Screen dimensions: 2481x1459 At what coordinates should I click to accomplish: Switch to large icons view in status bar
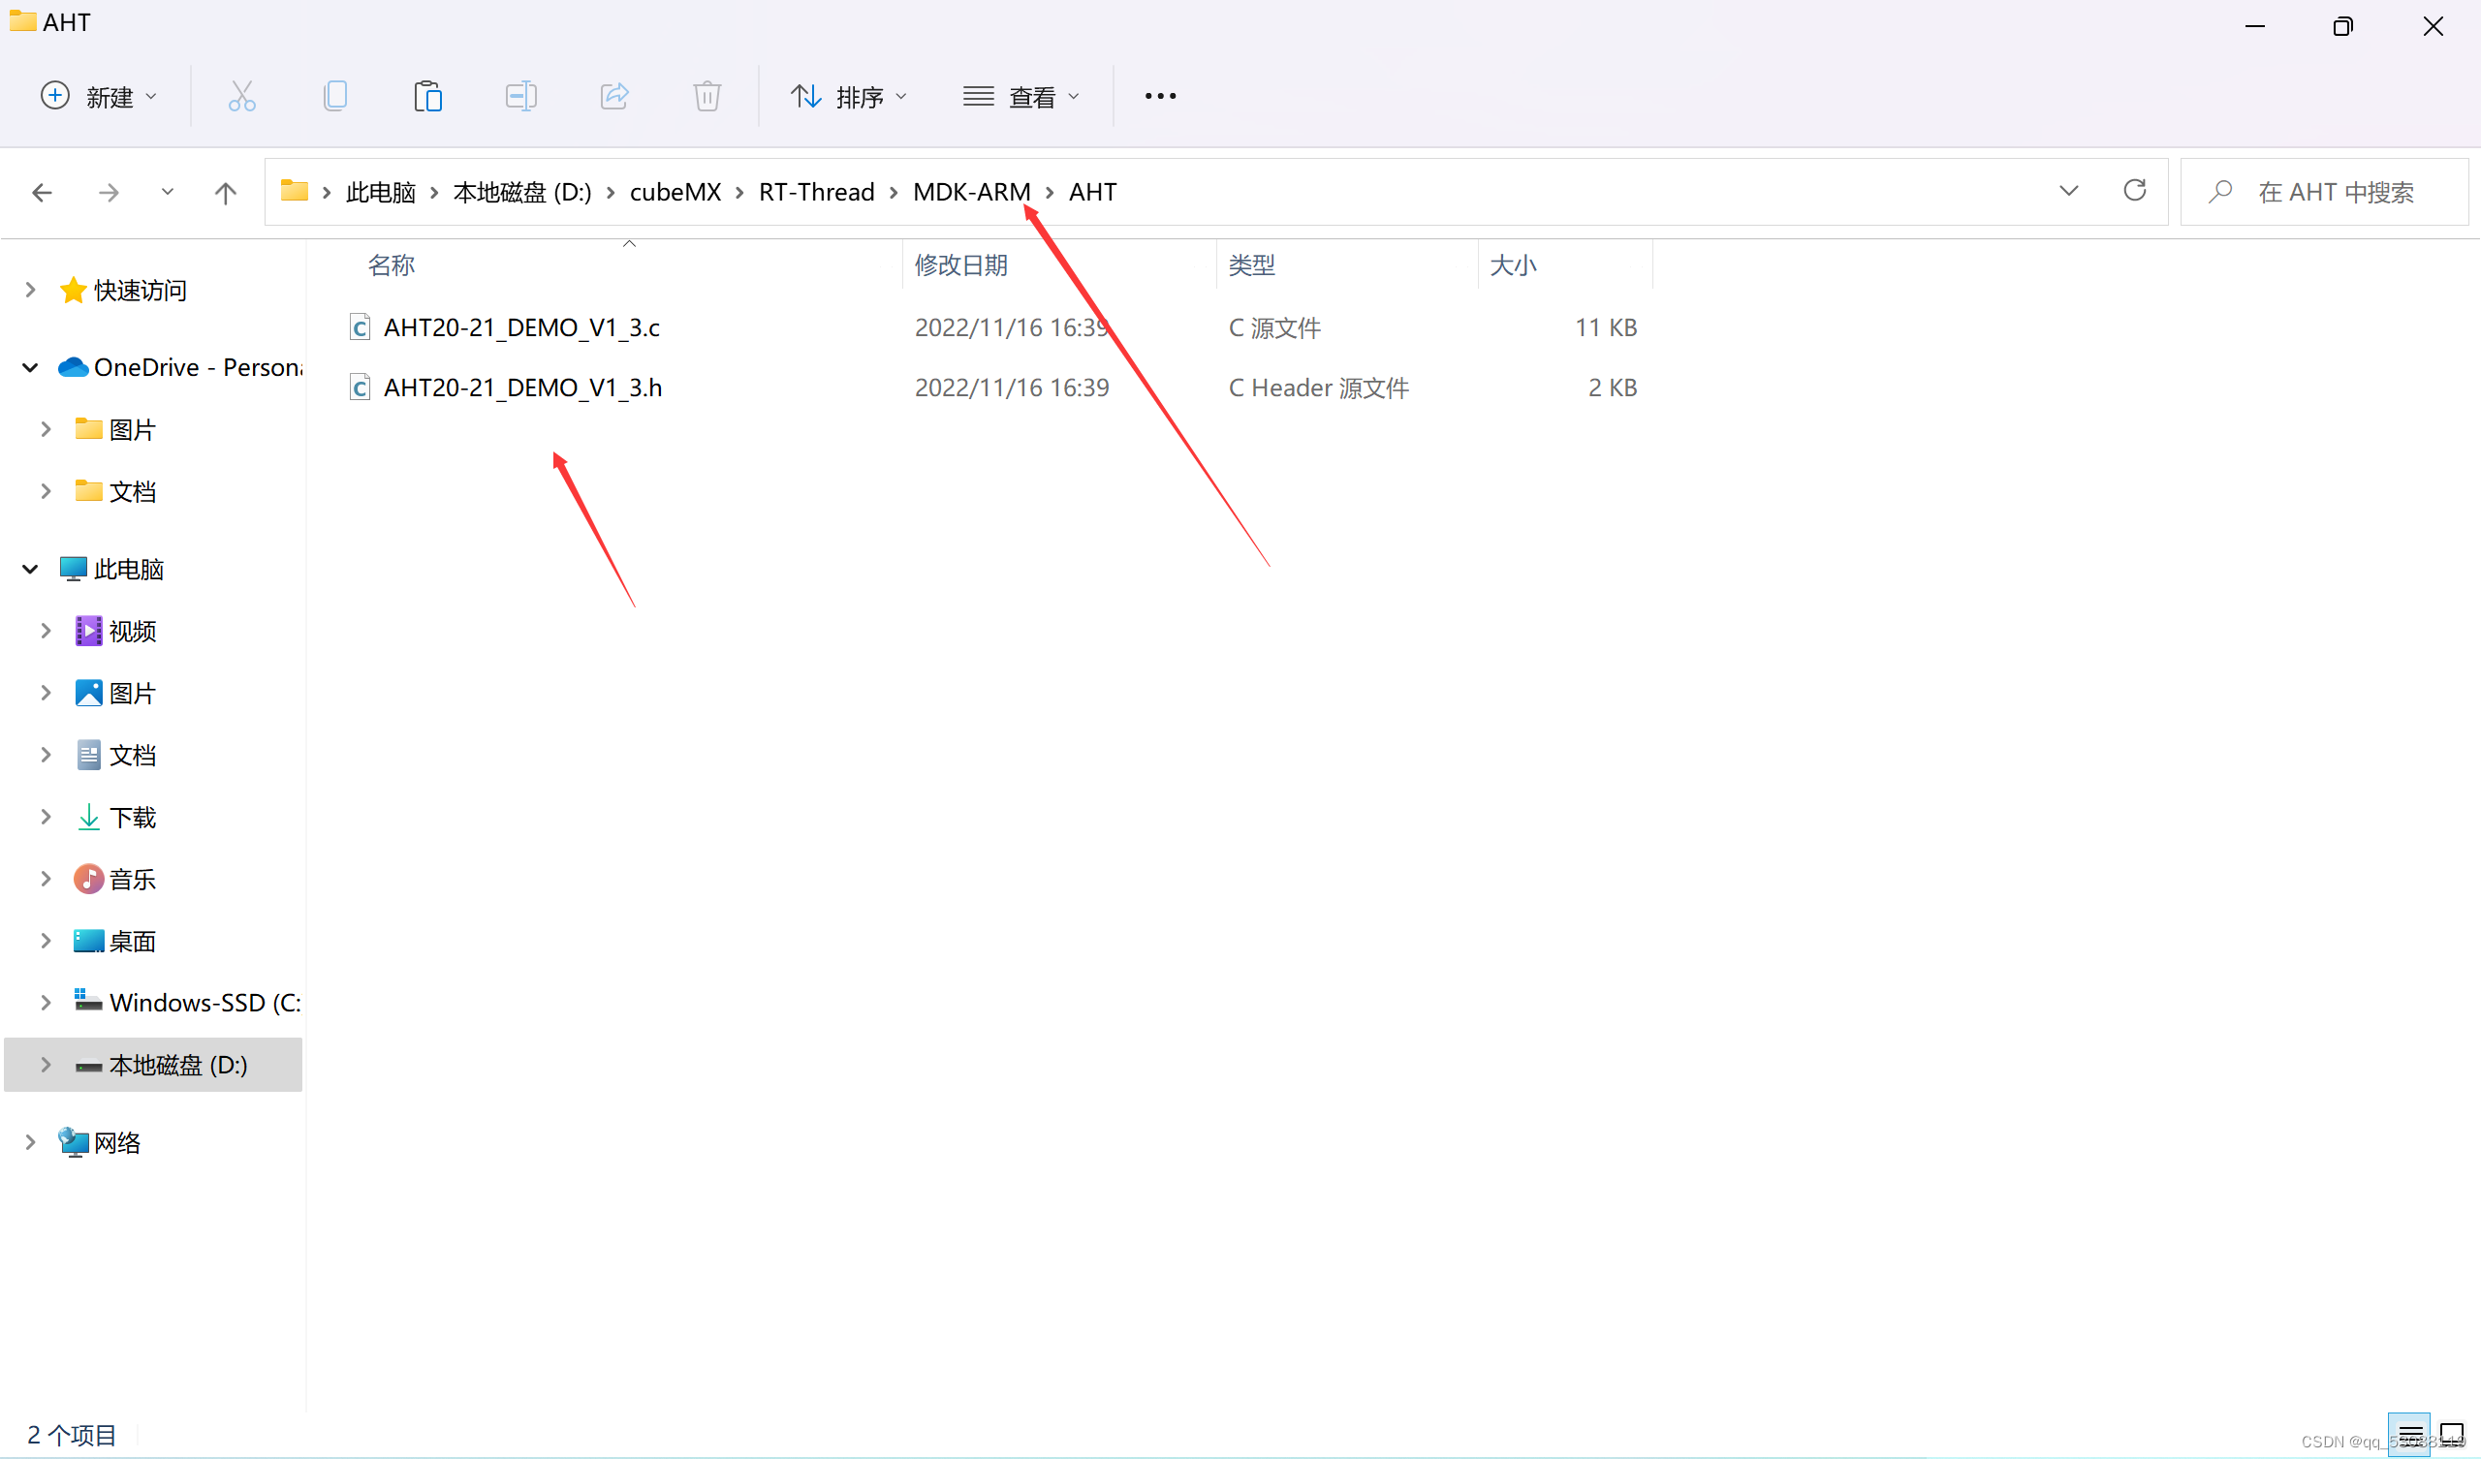click(2452, 1435)
